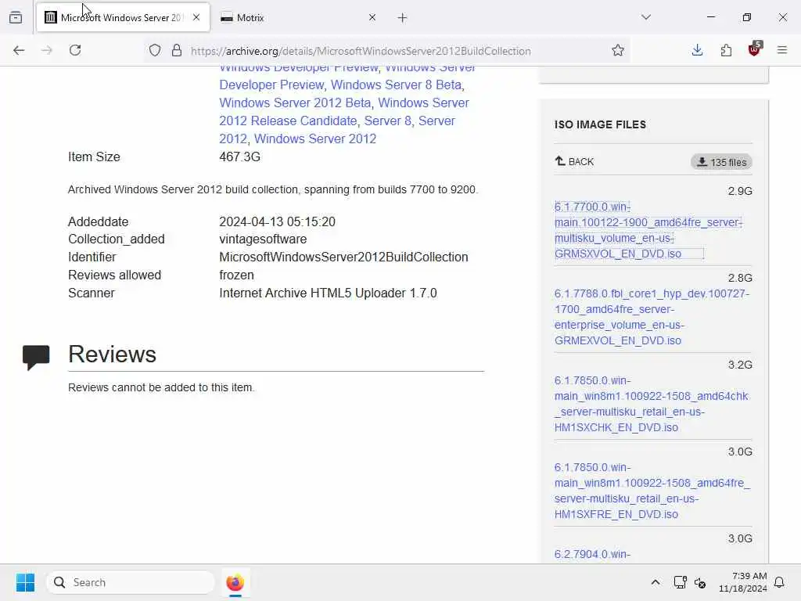Open 6.1.7850.0 HM1SXCHK ISO link
The width and height of the screenshot is (801, 601).
(652, 404)
